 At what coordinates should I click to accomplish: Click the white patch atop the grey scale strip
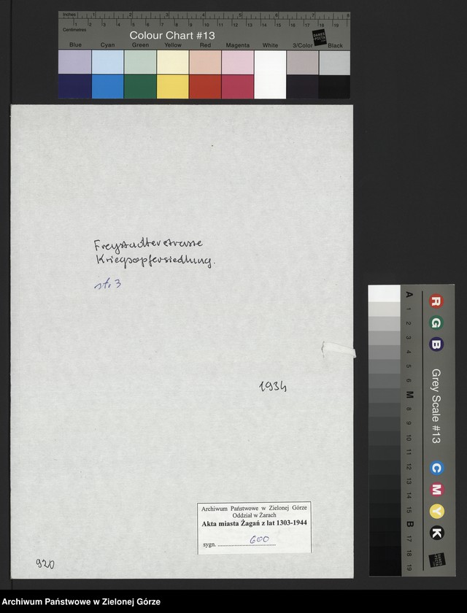[384, 293]
